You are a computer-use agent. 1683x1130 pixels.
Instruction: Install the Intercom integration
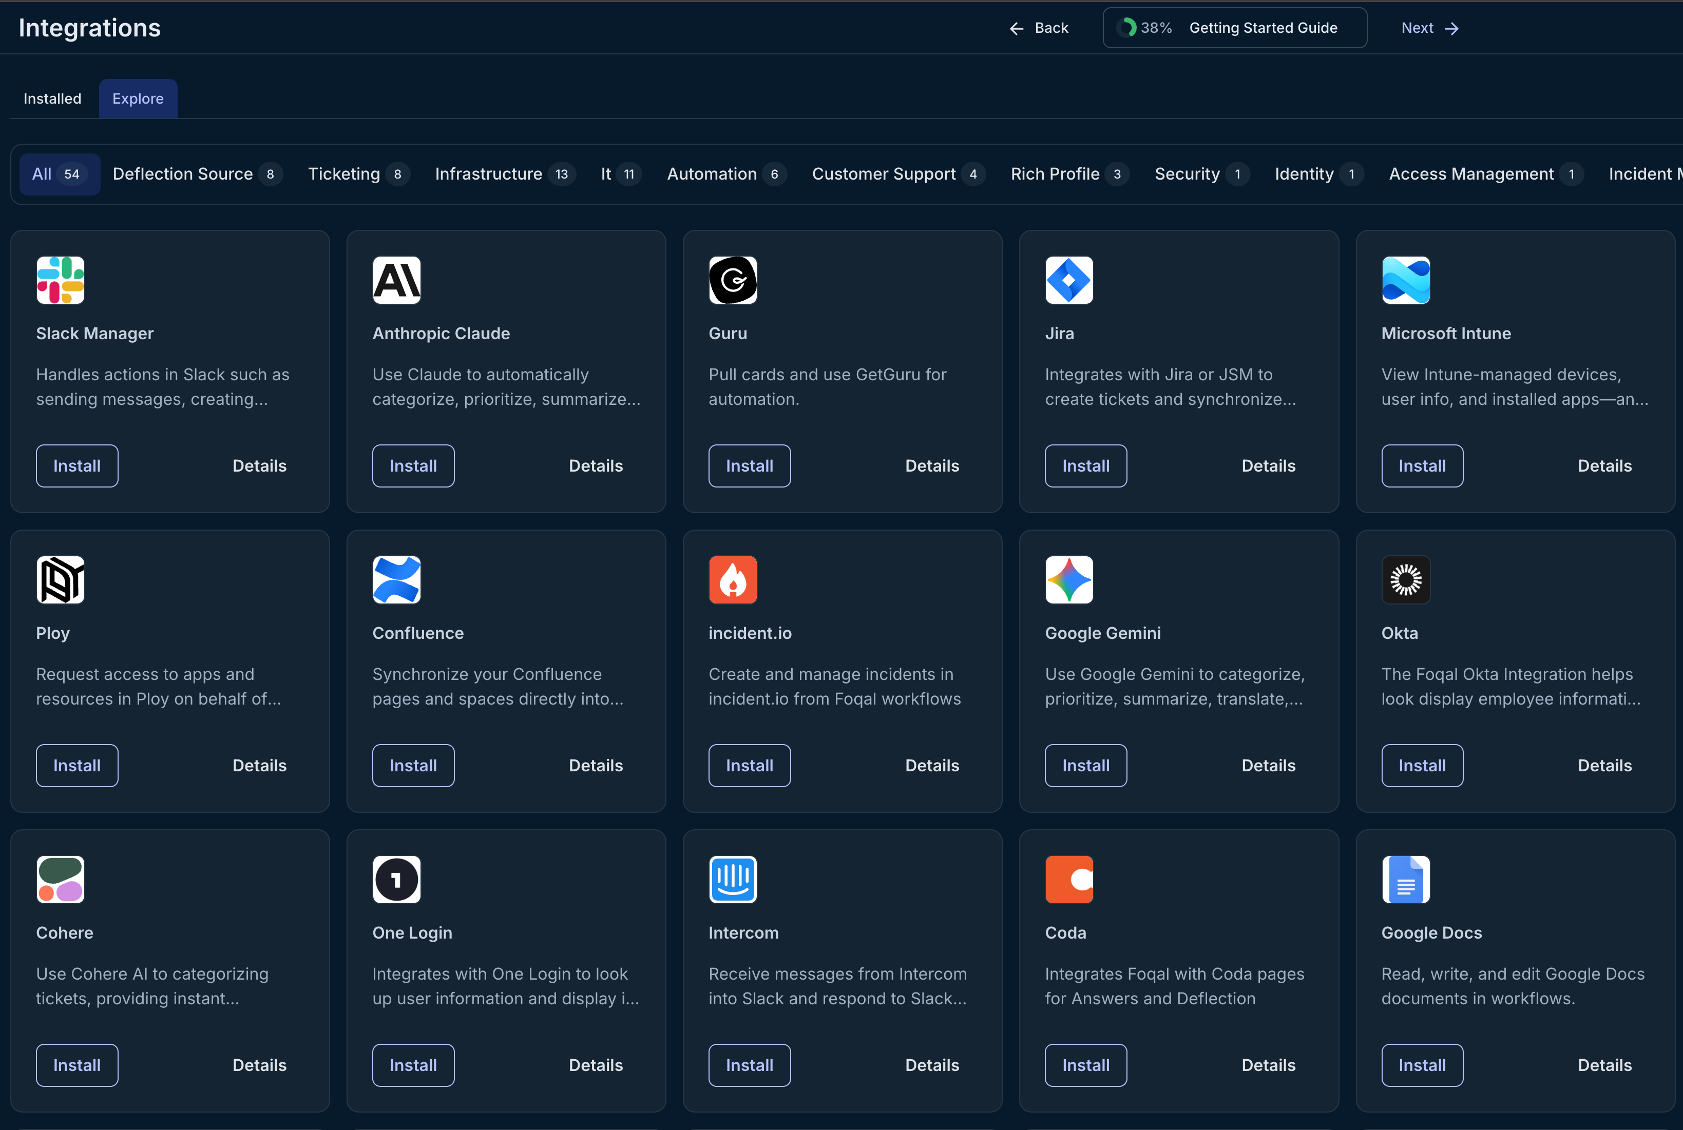[x=749, y=1066]
